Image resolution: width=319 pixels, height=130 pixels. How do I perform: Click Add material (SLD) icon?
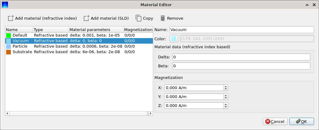pos(86,18)
